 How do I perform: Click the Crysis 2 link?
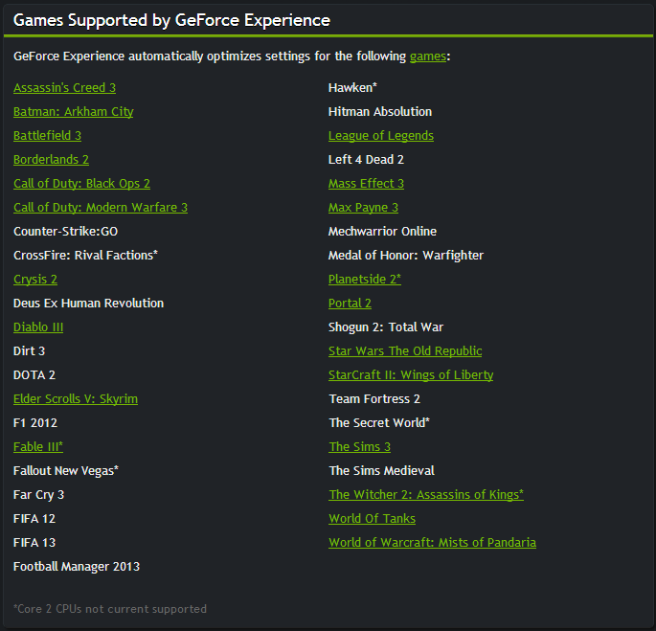pyautogui.click(x=35, y=280)
